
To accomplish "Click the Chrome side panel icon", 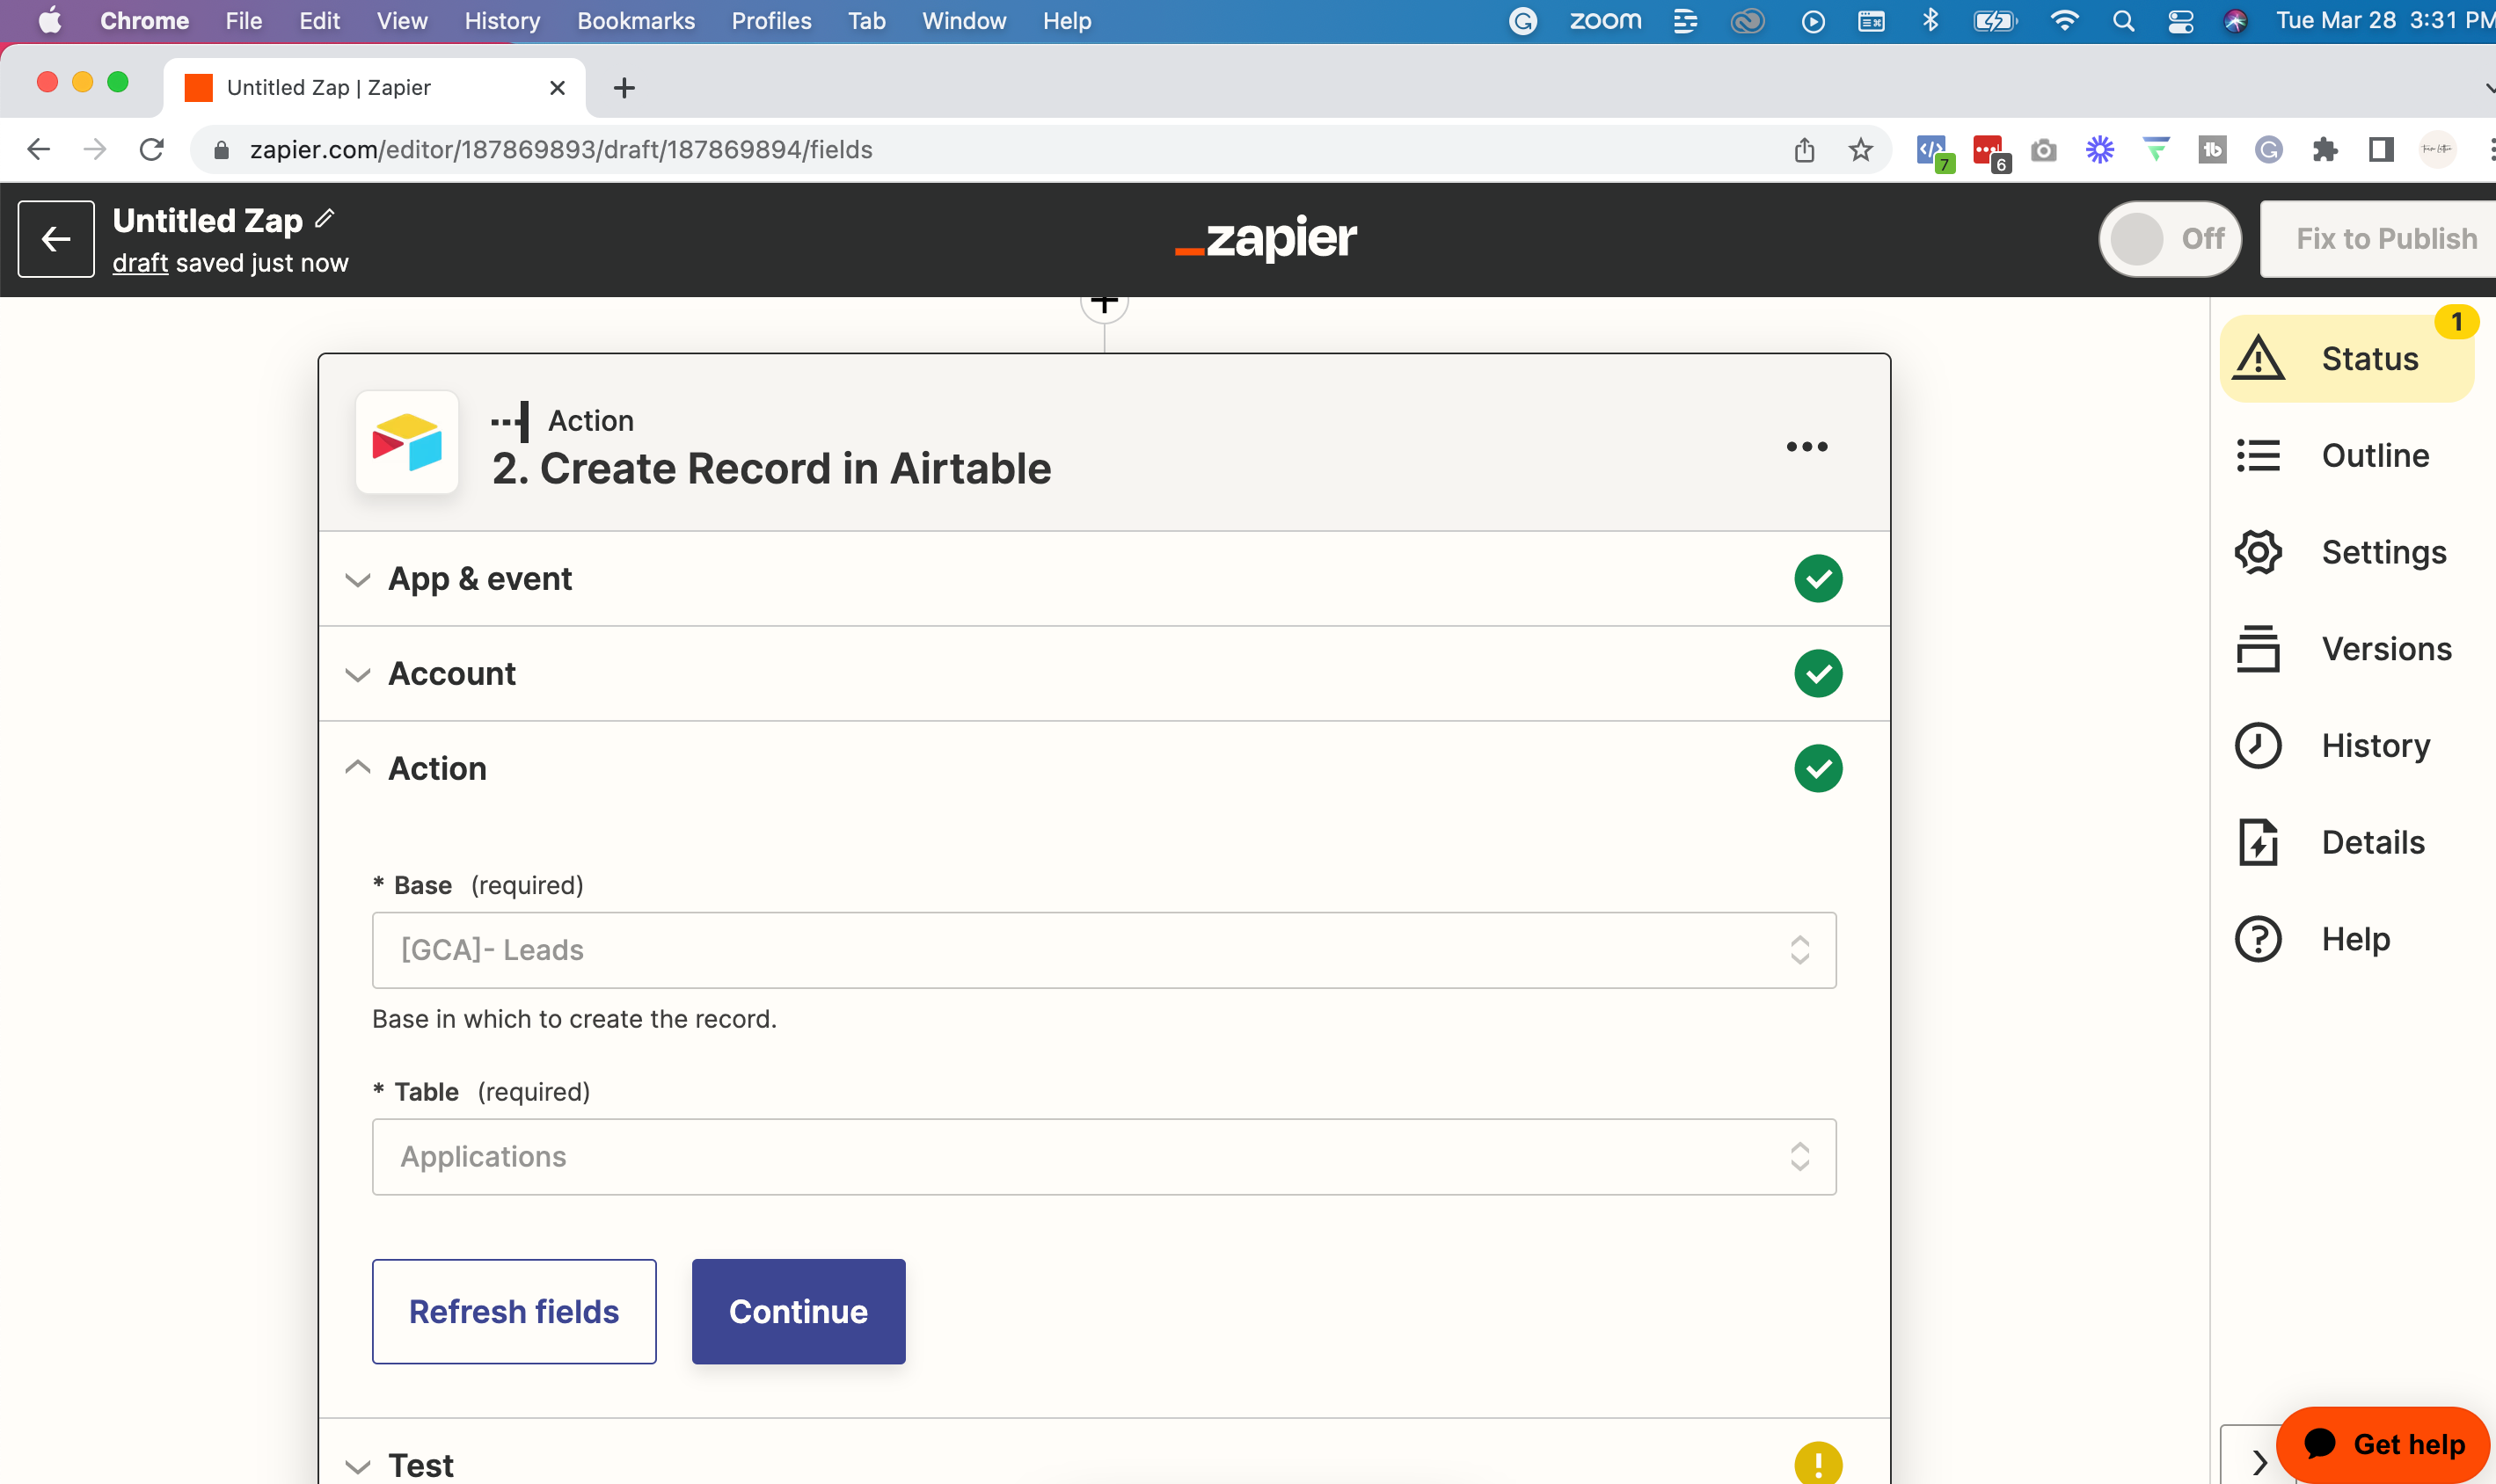I will (2381, 150).
